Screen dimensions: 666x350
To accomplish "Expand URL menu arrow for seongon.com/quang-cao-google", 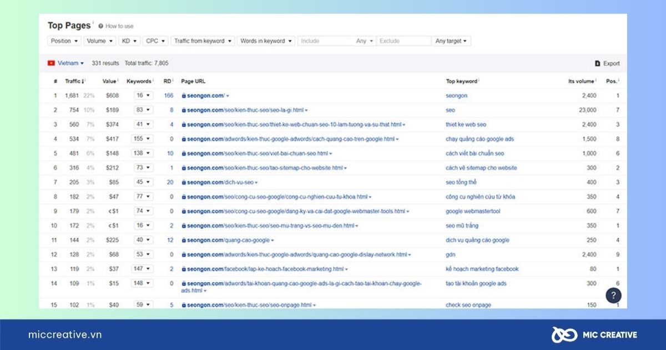I will [x=272, y=241].
